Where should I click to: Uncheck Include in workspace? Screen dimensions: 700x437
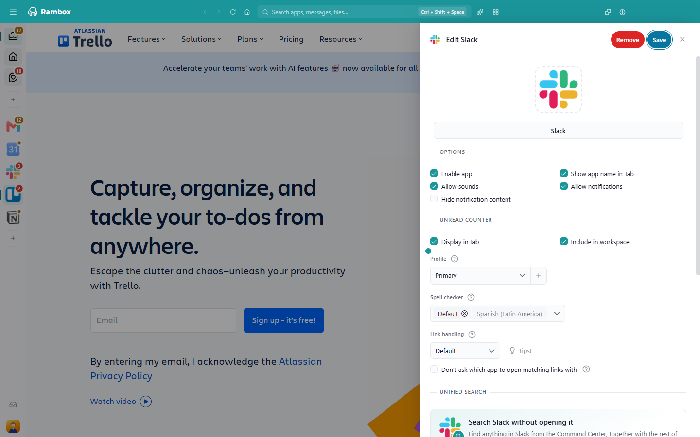564,242
